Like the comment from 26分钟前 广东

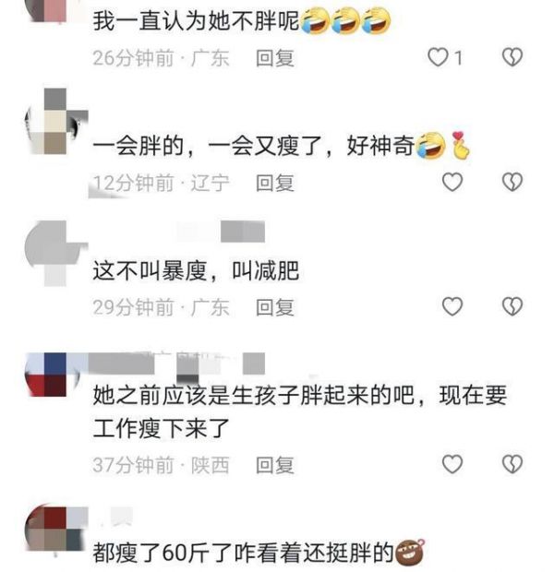pyautogui.click(x=438, y=57)
